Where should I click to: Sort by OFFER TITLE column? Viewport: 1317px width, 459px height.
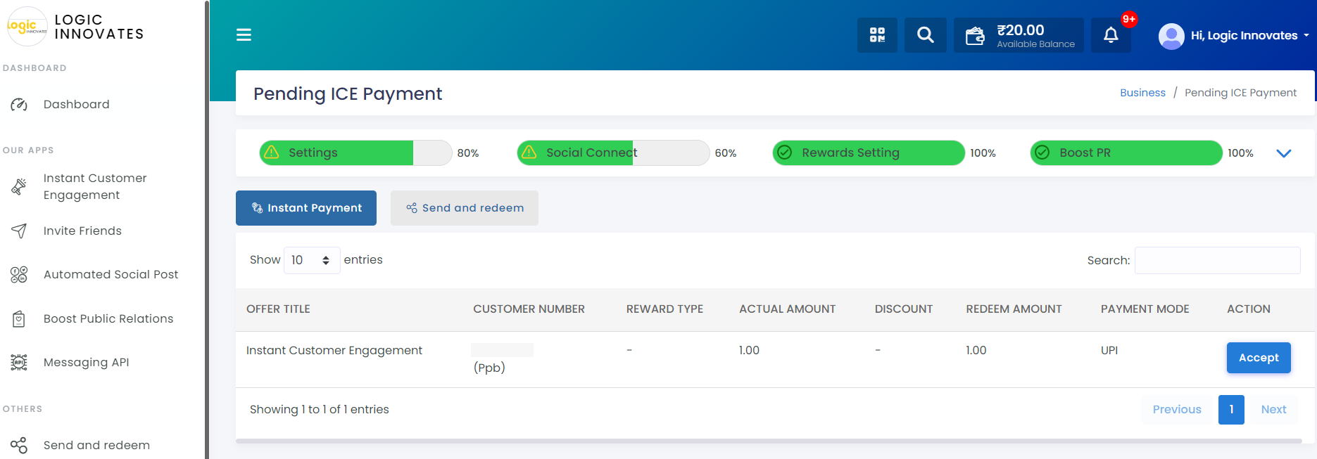[278, 309]
